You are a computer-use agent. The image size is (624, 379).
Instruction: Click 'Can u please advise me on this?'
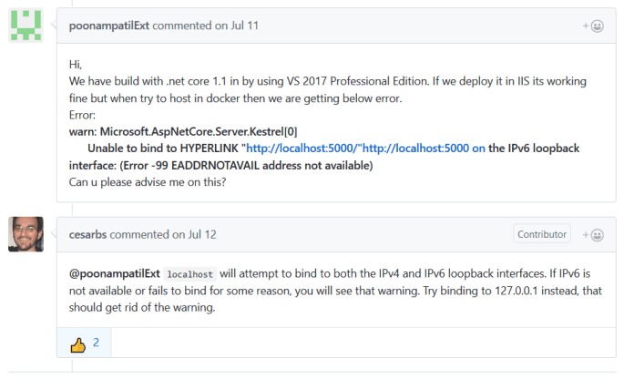pyautogui.click(x=148, y=182)
